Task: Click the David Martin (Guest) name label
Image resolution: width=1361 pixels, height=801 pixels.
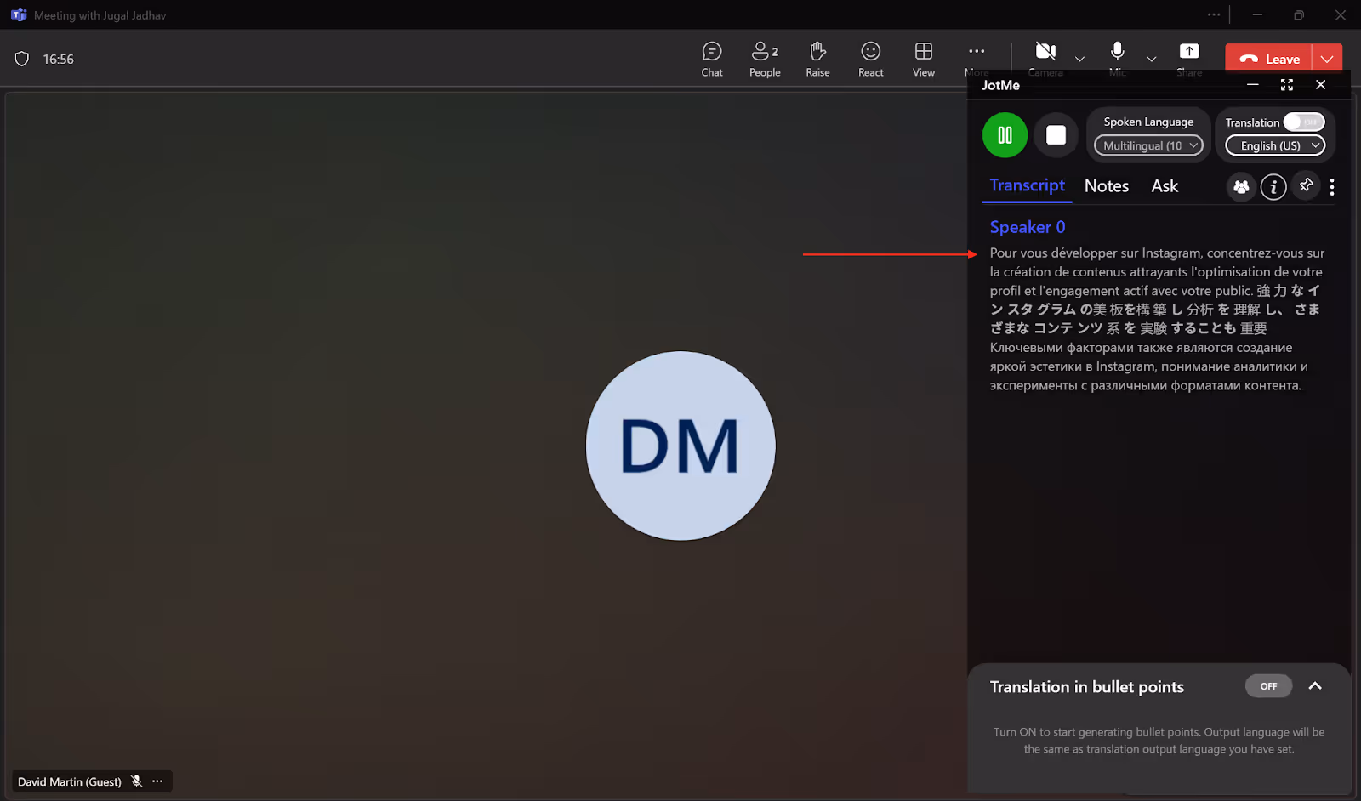Action: click(70, 781)
